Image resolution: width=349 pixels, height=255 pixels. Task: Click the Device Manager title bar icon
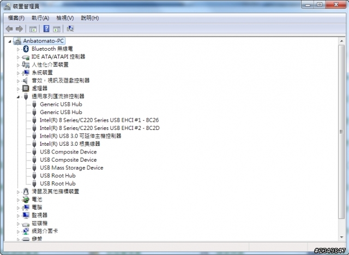(7, 7)
